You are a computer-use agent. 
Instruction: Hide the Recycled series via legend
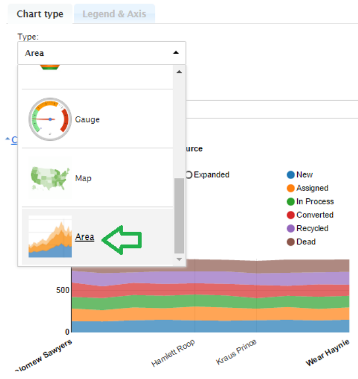coord(291,228)
